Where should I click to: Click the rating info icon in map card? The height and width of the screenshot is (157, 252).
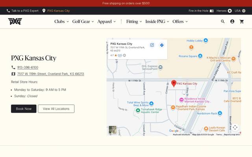(124, 55)
